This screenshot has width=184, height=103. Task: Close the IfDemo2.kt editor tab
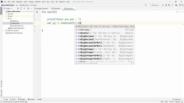[x=74, y=8]
